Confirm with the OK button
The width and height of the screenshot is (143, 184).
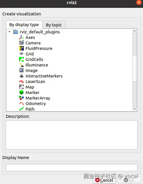tap(129, 180)
